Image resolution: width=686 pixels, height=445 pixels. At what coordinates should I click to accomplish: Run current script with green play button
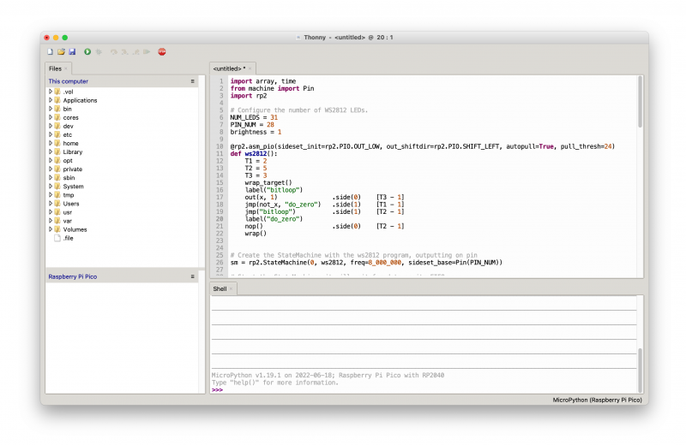pyautogui.click(x=87, y=52)
